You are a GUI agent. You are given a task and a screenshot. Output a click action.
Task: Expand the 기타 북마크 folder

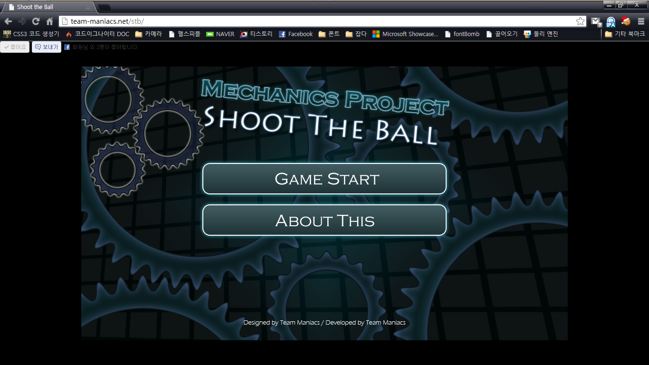coord(625,34)
